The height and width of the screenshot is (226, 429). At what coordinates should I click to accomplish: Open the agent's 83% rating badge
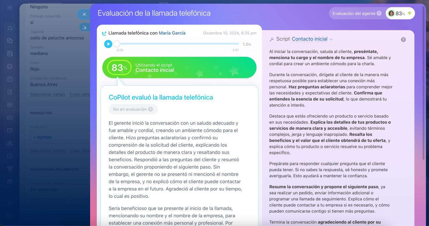coord(400,13)
